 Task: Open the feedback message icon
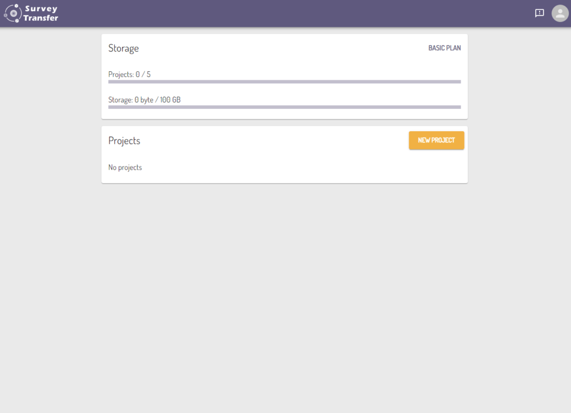[539, 13]
